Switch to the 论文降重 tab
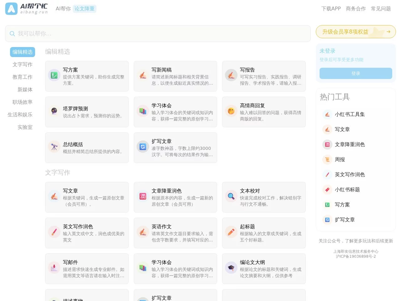The width and height of the screenshot is (401, 301). coord(84,9)
